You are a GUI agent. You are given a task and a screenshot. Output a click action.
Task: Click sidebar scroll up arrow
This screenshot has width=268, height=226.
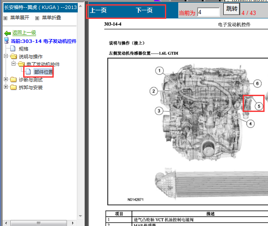(x=80, y=6)
